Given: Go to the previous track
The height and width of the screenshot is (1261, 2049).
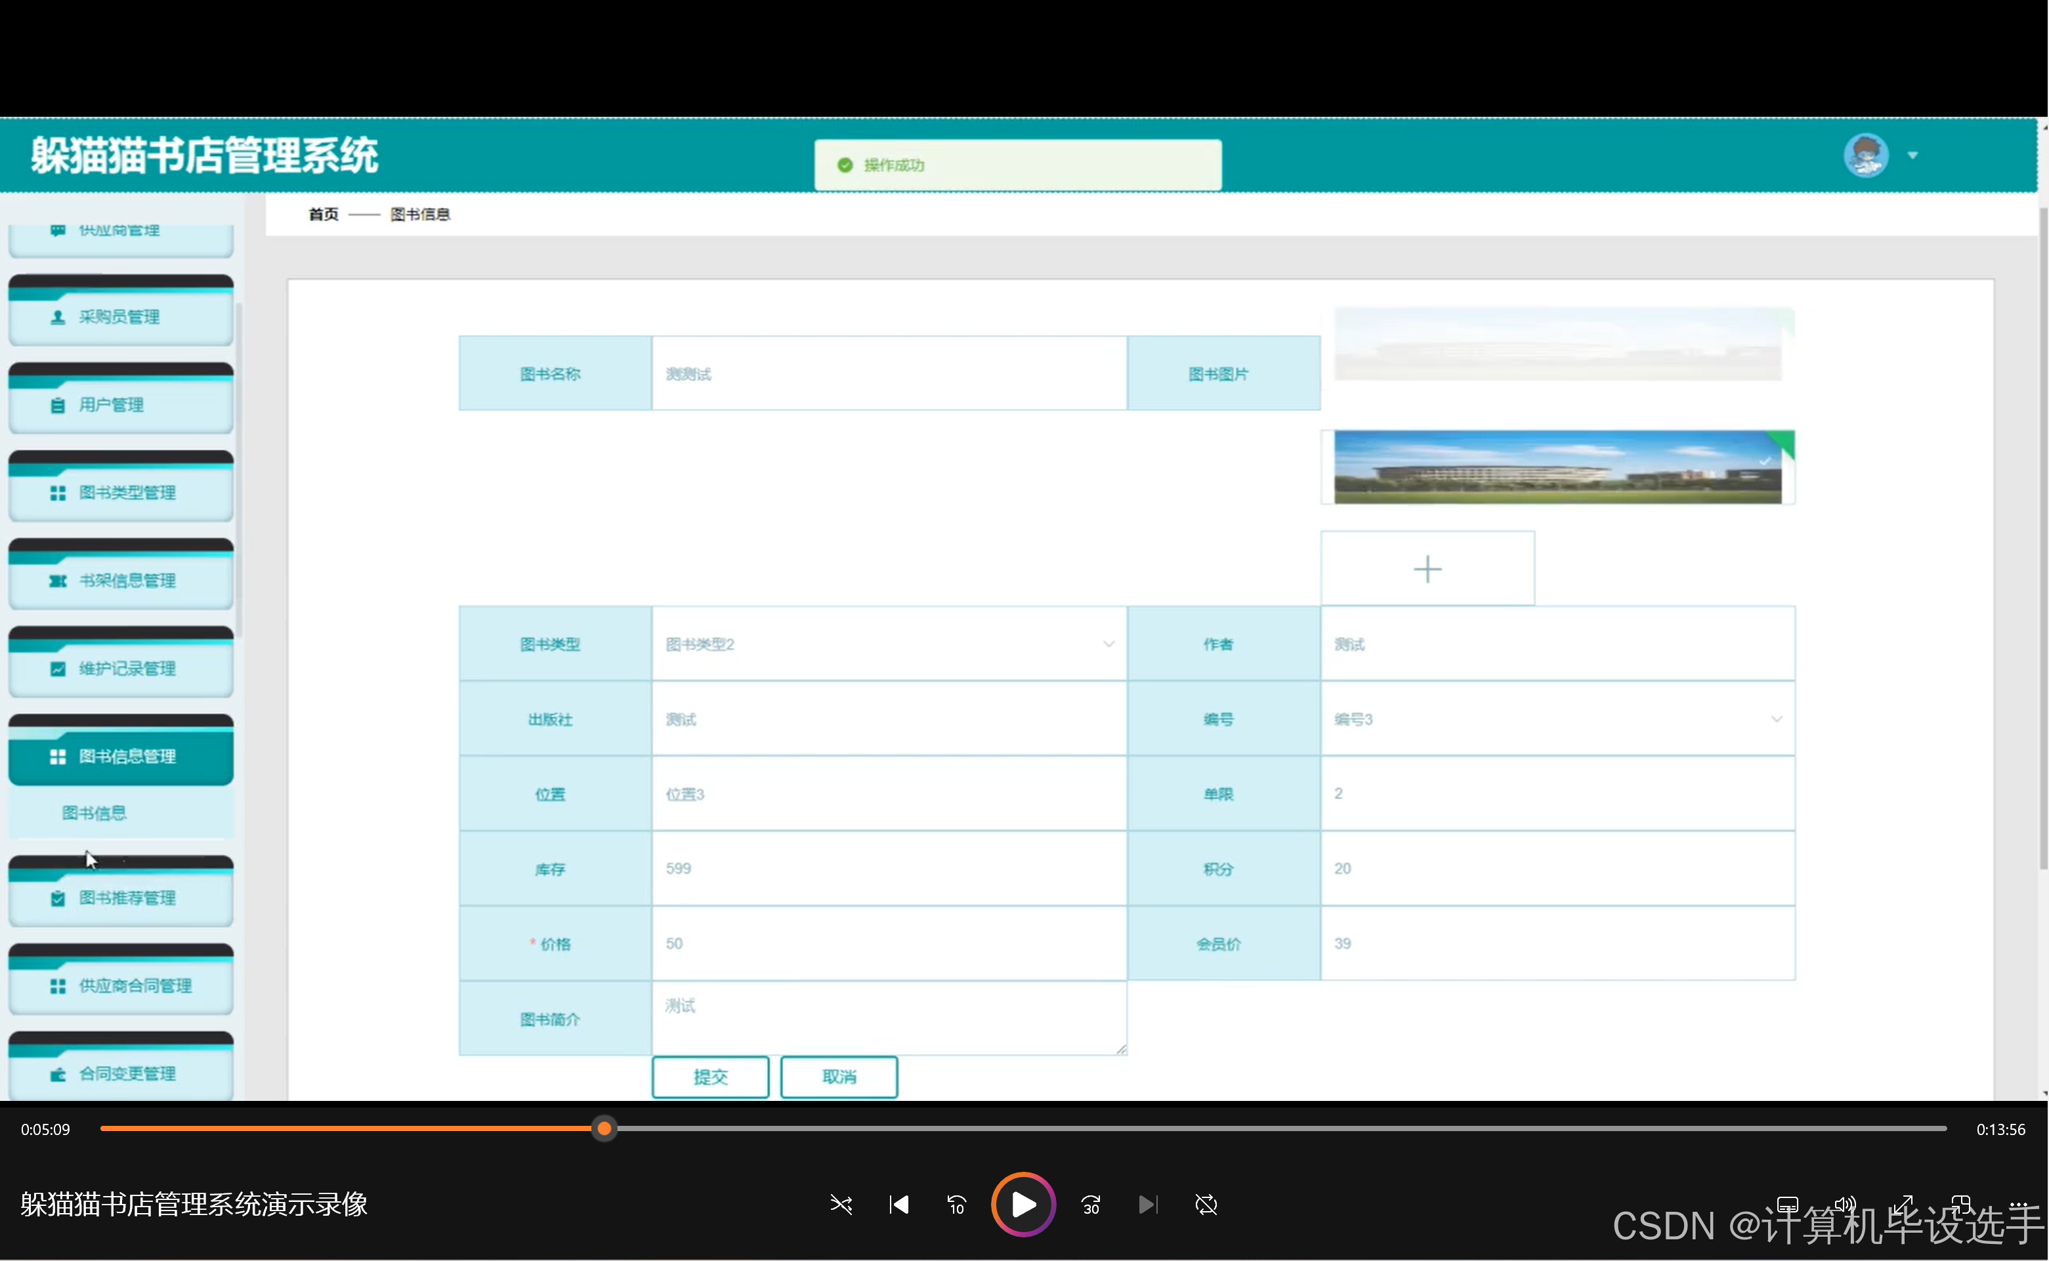Looking at the screenshot, I should coord(898,1205).
